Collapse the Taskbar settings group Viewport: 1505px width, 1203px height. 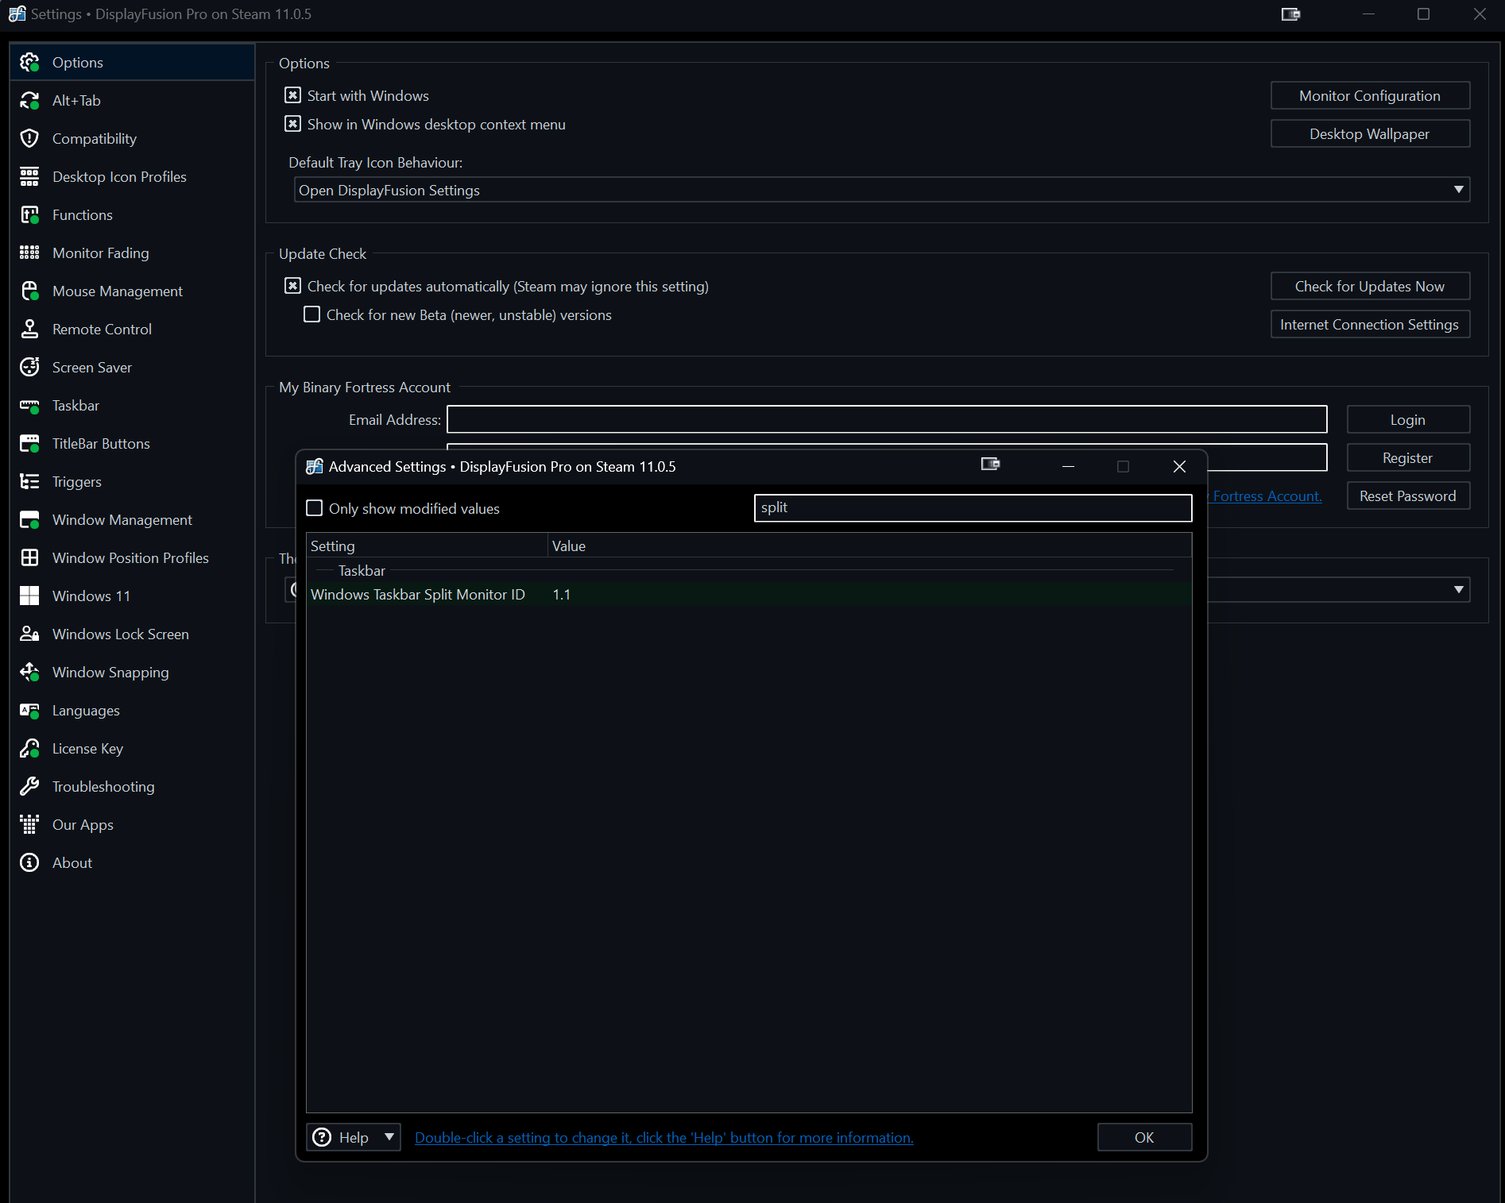tap(362, 571)
